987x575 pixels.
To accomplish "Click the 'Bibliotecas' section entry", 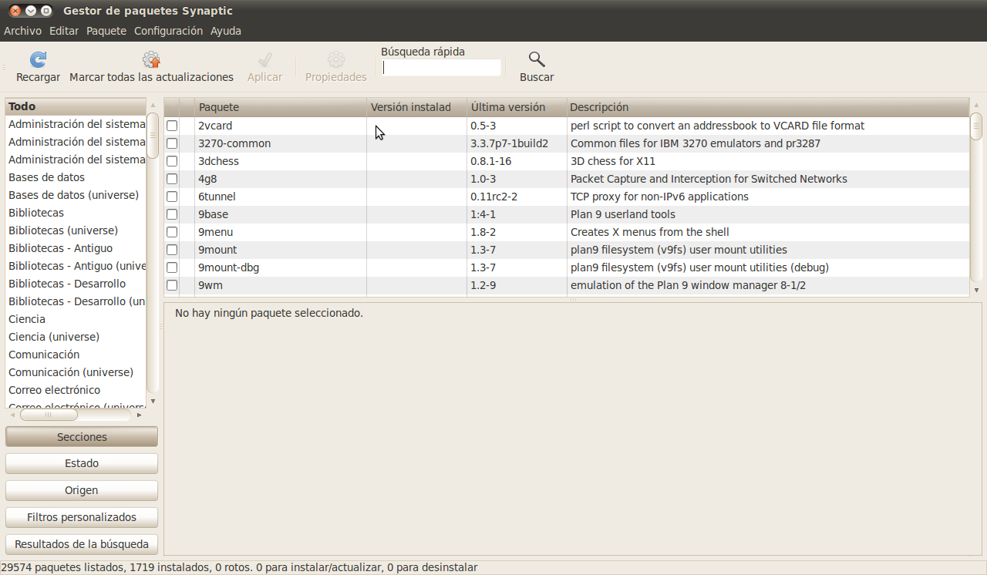I will (76, 213).
